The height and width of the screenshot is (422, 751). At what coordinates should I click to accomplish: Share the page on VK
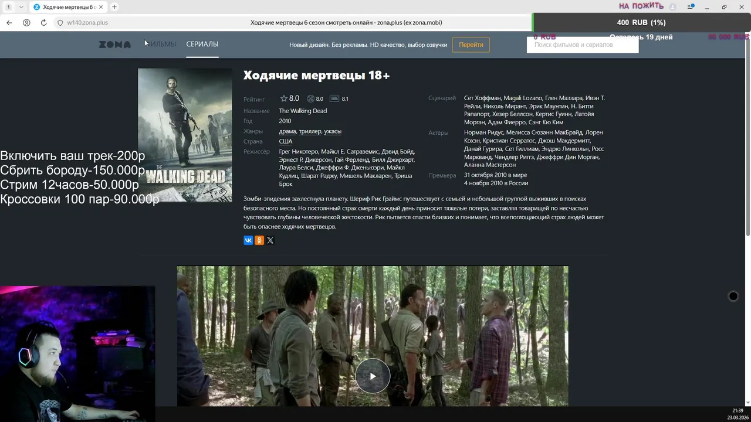pyautogui.click(x=248, y=240)
